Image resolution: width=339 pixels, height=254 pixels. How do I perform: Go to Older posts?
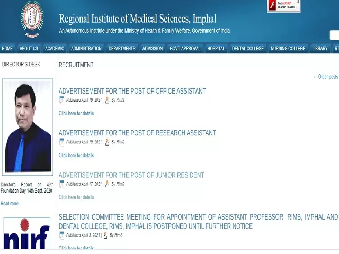325,77
